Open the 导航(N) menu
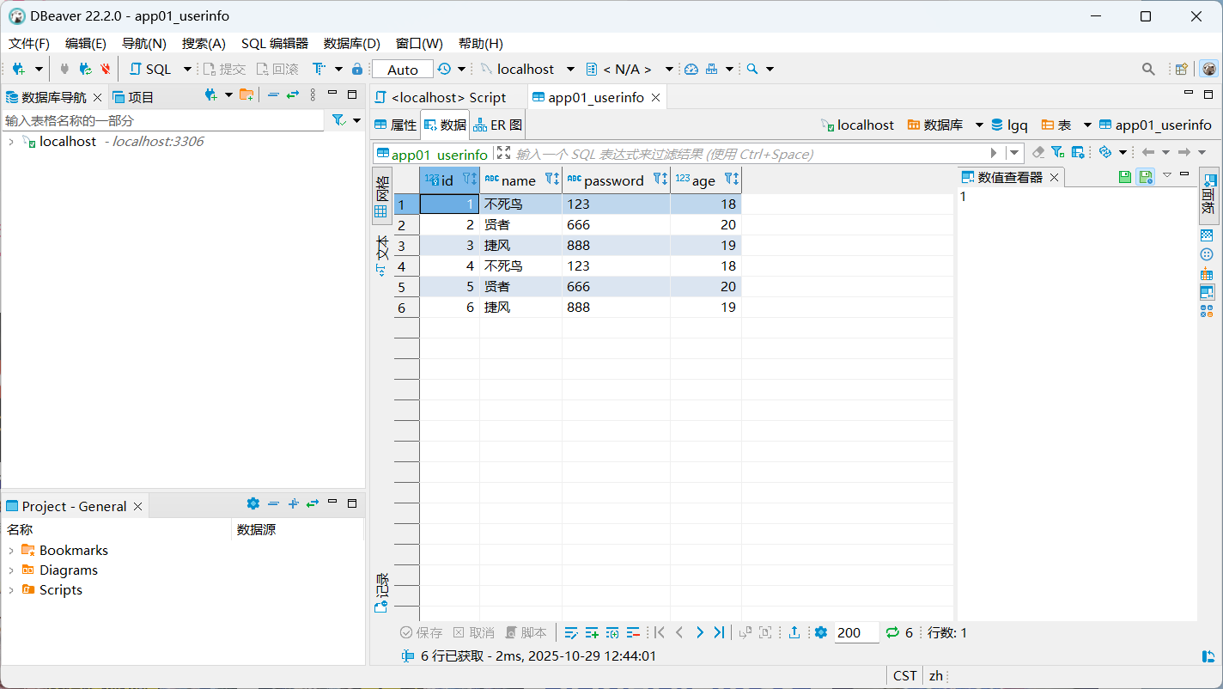The width and height of the screenshot is (1223, 689). (x=144, y=43)
